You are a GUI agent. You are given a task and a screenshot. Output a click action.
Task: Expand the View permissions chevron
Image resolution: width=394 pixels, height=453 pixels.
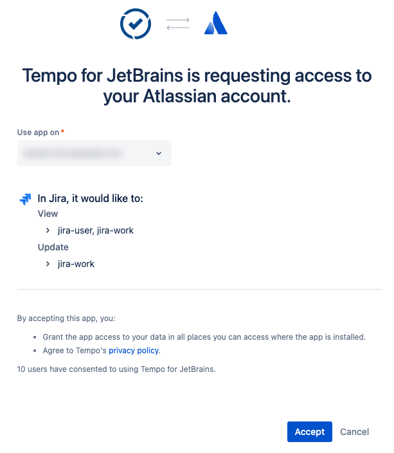coord(48,230)
